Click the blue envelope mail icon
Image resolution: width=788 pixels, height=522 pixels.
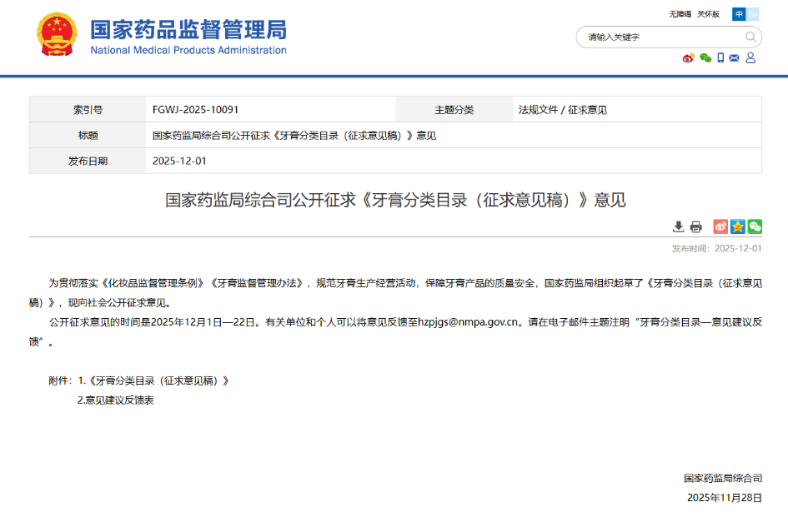pyautogui.click(x=734, y=58)
